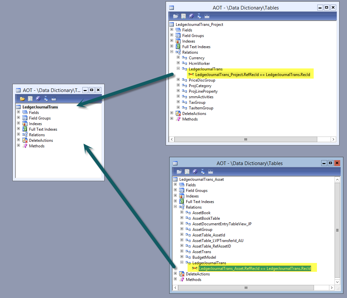Click DeleteActions node icon in LedgerJournalTrans tree
The image size is (347, 298).
pyautogui.click(x=25, y=140)
